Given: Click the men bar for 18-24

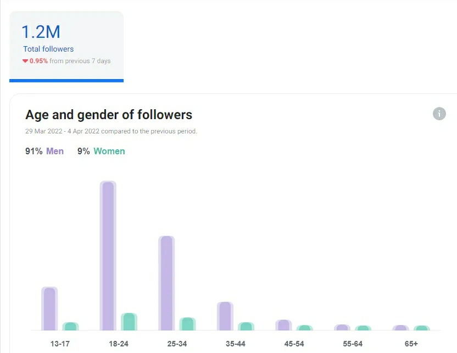Looking at the screenshot, I should (x=108, y=255).
